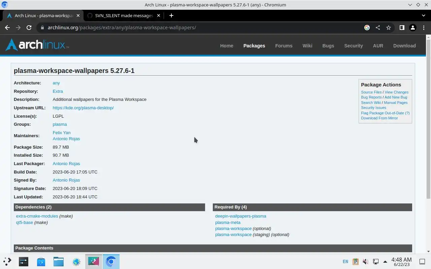Switch to the SVN_SILENT made messages tab
431x269 pixels.
tap(124, 15)
